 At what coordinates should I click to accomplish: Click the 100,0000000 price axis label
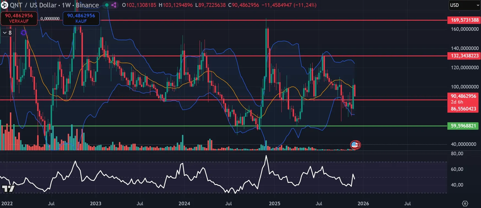point(465,87)
